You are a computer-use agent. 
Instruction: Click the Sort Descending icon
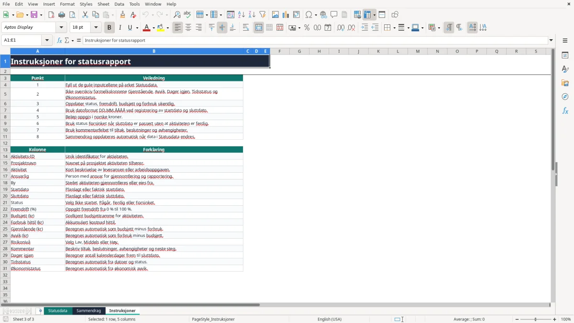252,15
